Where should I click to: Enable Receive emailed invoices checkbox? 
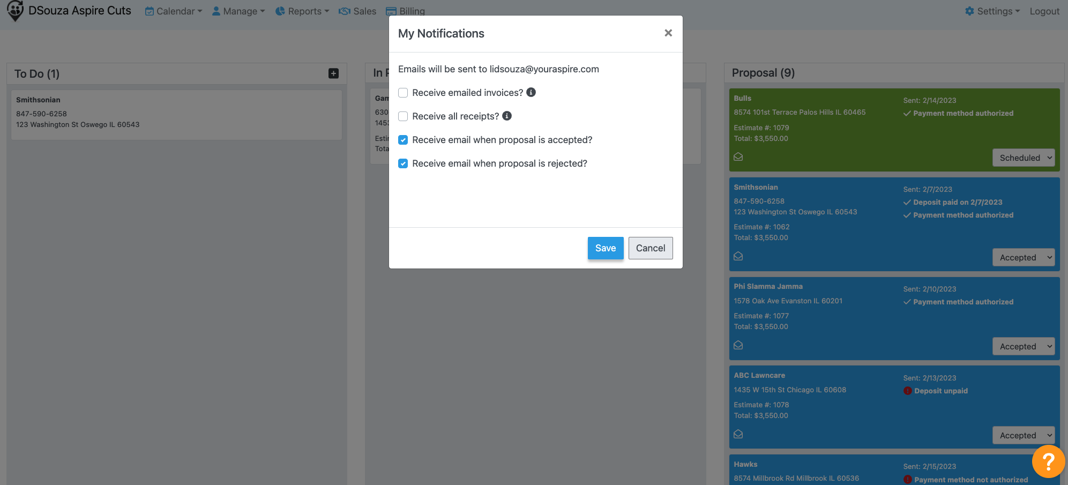(x=403, y=93)
